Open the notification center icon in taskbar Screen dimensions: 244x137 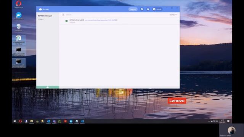point(228,121)
